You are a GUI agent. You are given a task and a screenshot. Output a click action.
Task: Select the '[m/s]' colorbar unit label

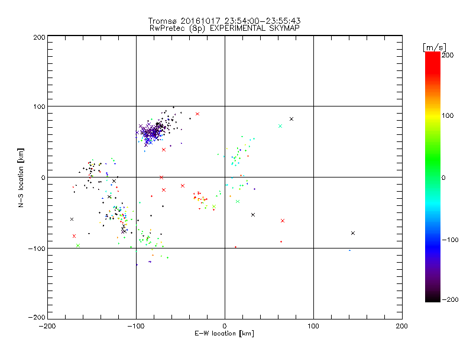(x=434, y=47)
